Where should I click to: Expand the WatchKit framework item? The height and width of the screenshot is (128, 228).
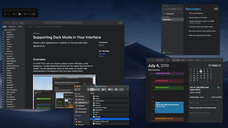pos(3,51)
